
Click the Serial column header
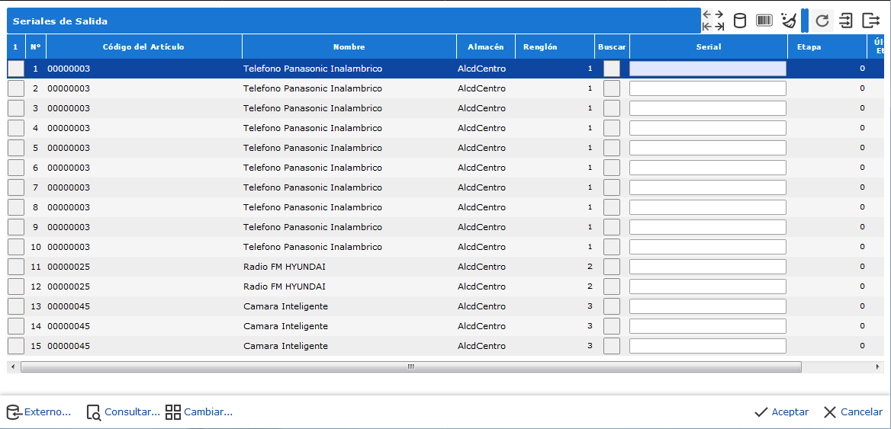709,46
